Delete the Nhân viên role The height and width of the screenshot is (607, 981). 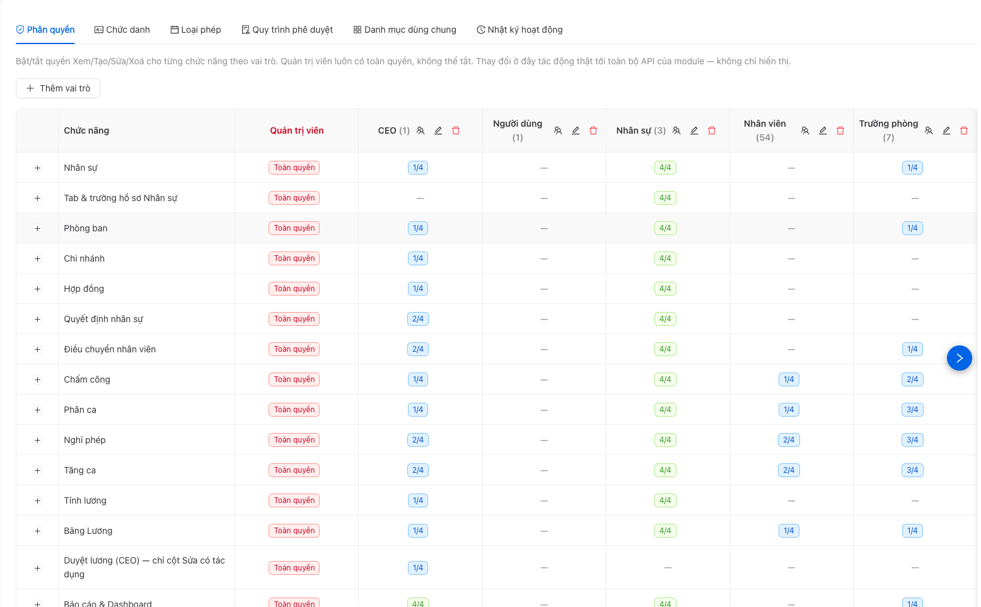pos(840,130)
